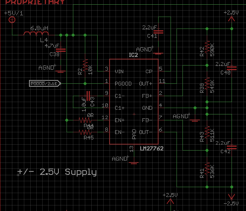The image size is (246, 211).
Task: Select the R2 10K resistor symbol
Action: pyautogui.click(x=85, y=65)
